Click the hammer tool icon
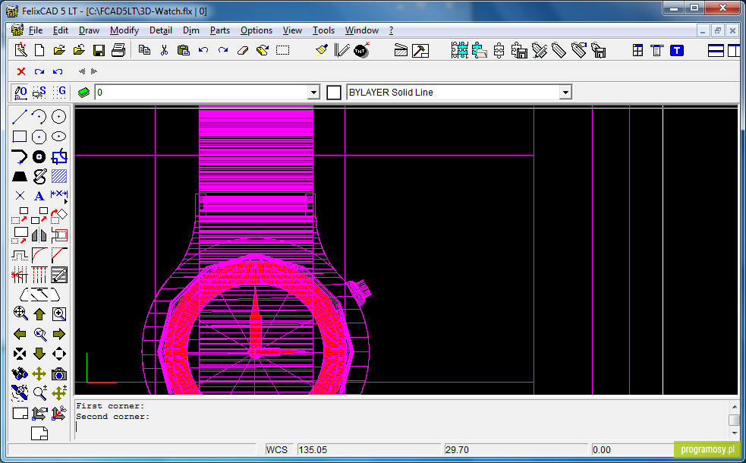 [420, 50]
